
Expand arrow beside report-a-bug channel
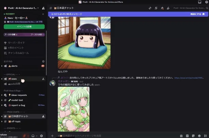(2, 105)
